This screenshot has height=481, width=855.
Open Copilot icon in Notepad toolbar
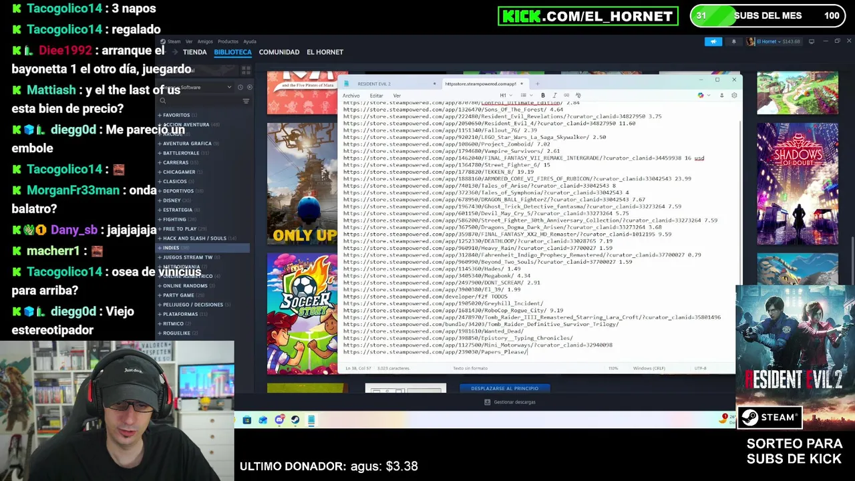[701, 96]
